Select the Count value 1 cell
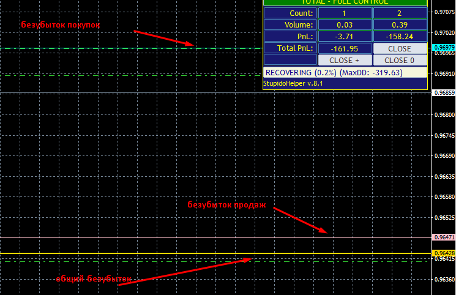Image resolution: width=456 pixels, height=295 pixels. (345, 13)
